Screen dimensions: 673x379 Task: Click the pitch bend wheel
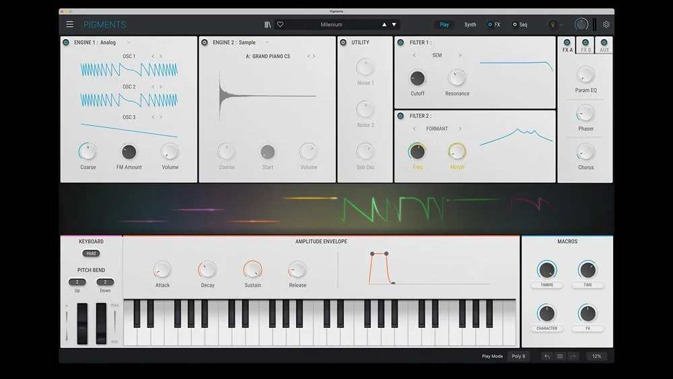tap(82, 324)
